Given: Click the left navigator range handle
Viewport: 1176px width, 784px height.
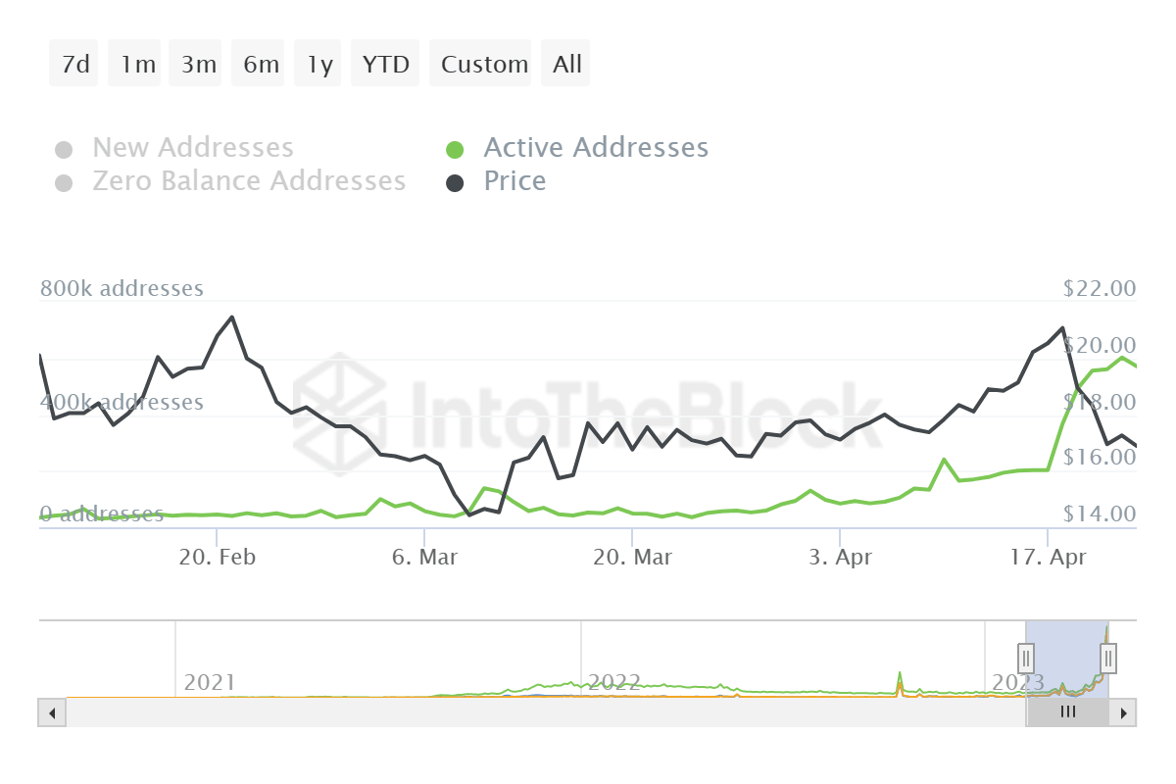Looking at the screenshot, I should [1026, 657].
